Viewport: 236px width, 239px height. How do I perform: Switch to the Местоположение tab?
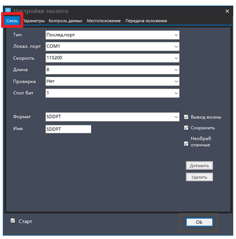104,21
